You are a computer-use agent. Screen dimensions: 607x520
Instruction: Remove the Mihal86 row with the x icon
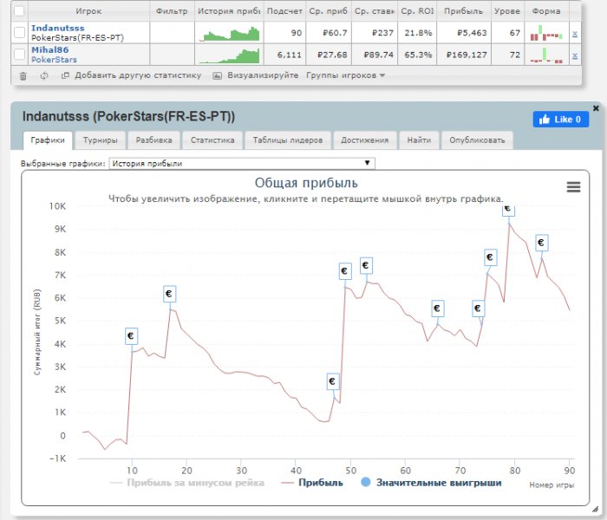point(575,55)
